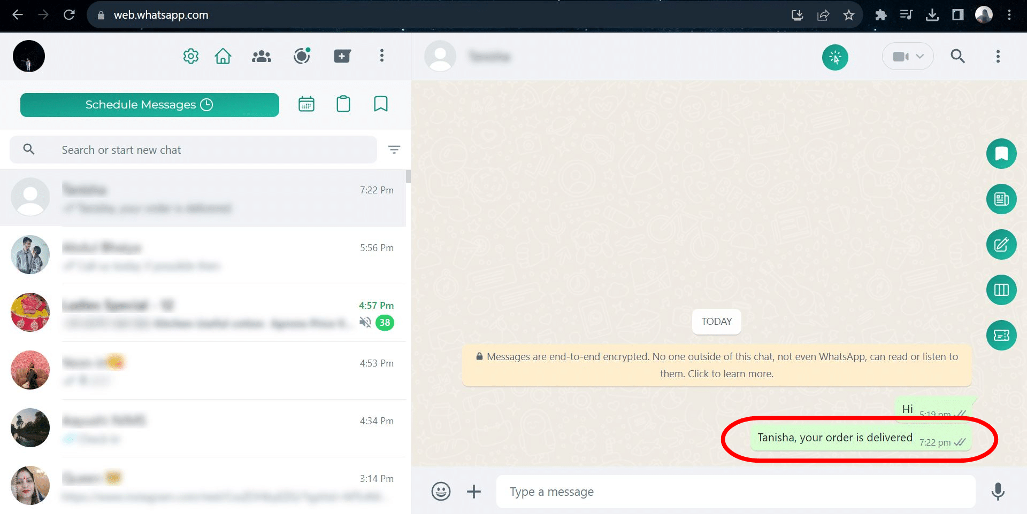Viewport: 1027px width, 514px height.
Task: Open the settings gear icon in sidebar header
Action: coord(191,56)
